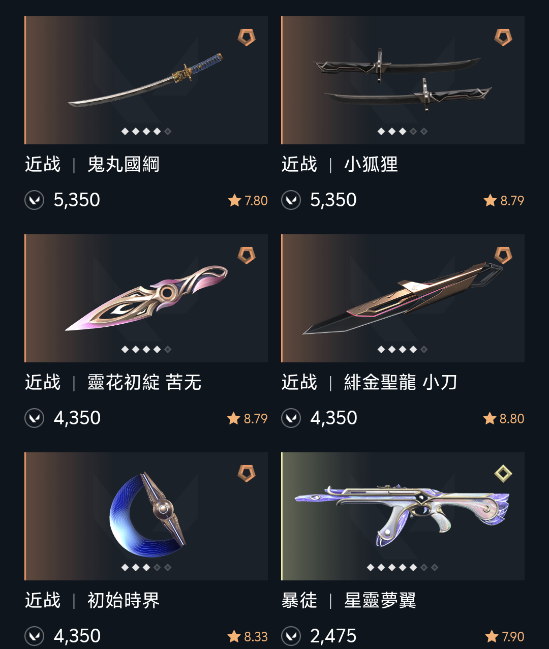
Task: Click the tier badge on 靈花初綻 苦无 card
Action: 247,255
